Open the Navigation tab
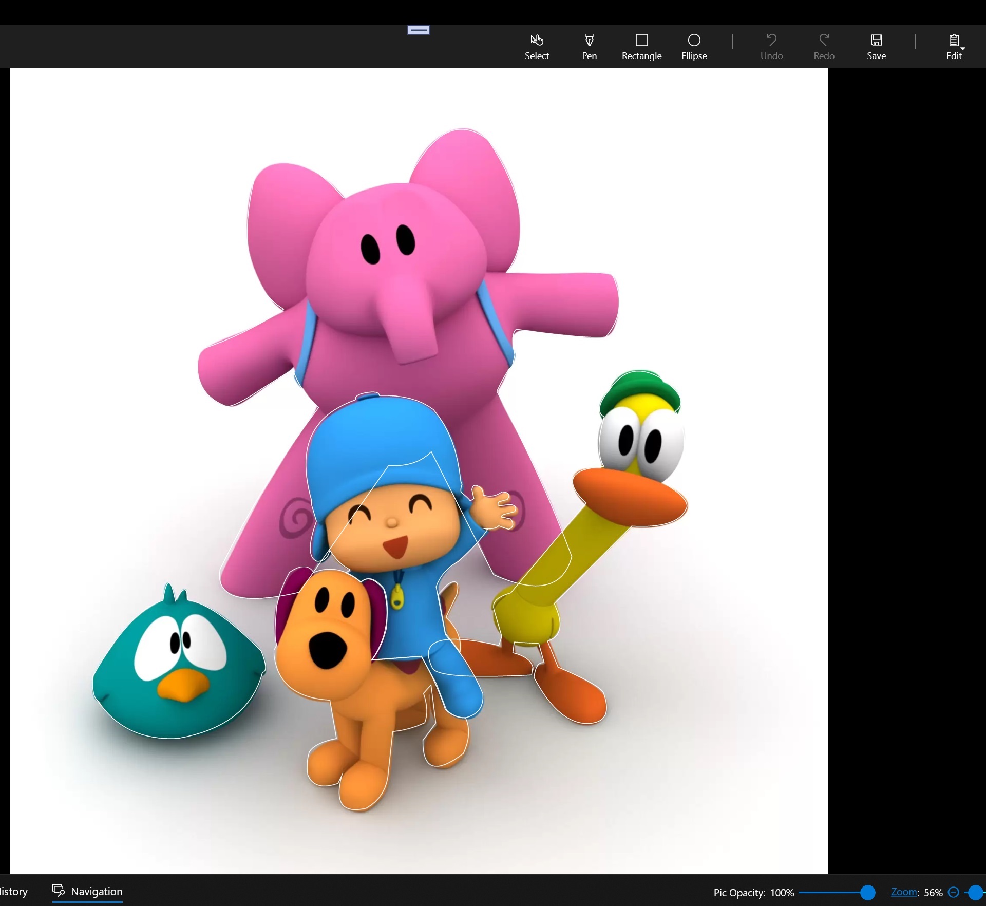The image size is (986, 906). (88, 891)
